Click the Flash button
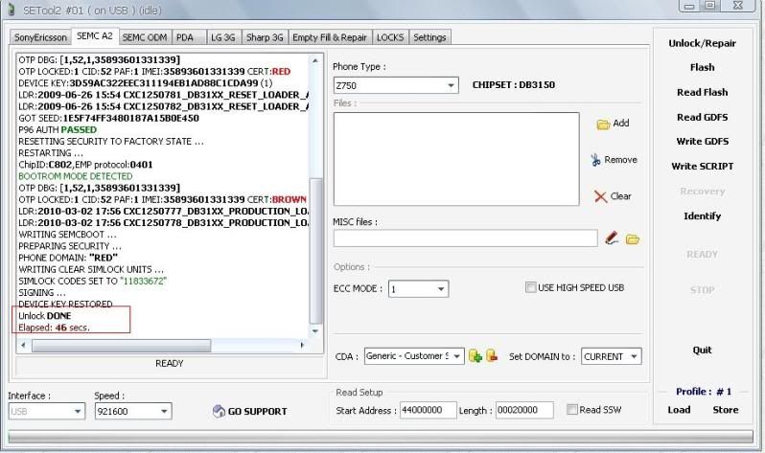This screenshot has width=765, height=453. [702, 67]
